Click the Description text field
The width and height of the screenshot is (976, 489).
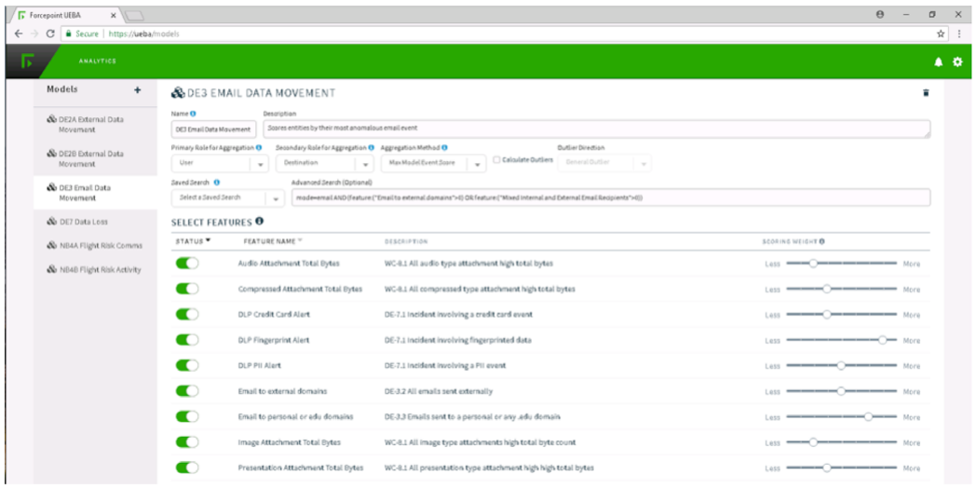597,129
